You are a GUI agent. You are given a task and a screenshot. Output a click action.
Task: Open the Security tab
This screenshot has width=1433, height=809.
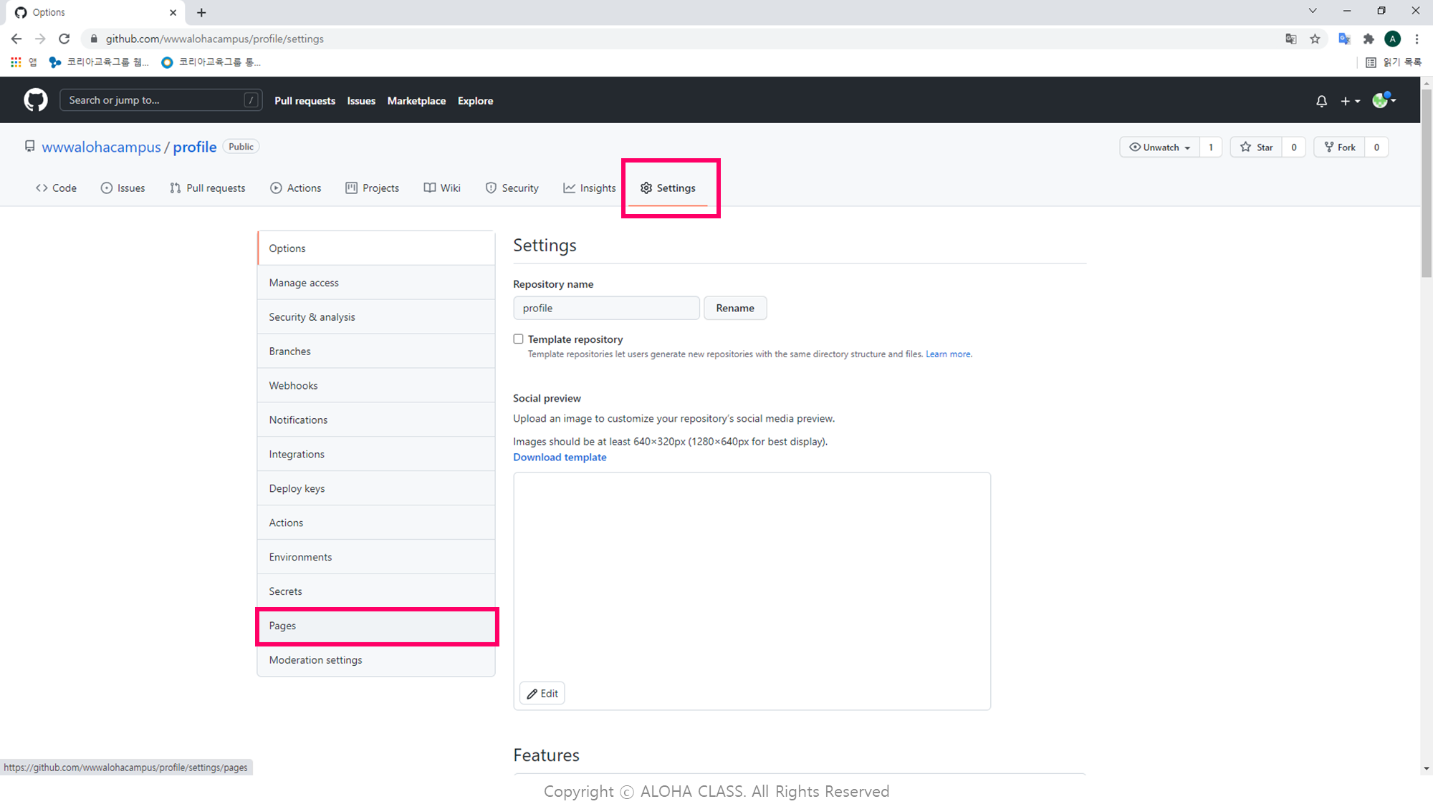click(x=512, y=188)
